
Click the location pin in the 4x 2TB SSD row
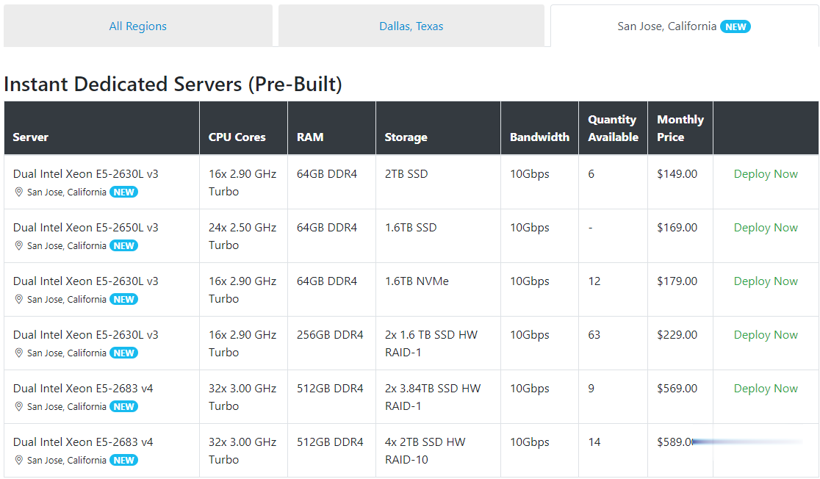pyautogui.click(x=19, y=460)
